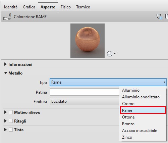This screenshot has height=143, width=168.
Task: Select Zinco in the metal type list
Action: click(x=143, y=137)
